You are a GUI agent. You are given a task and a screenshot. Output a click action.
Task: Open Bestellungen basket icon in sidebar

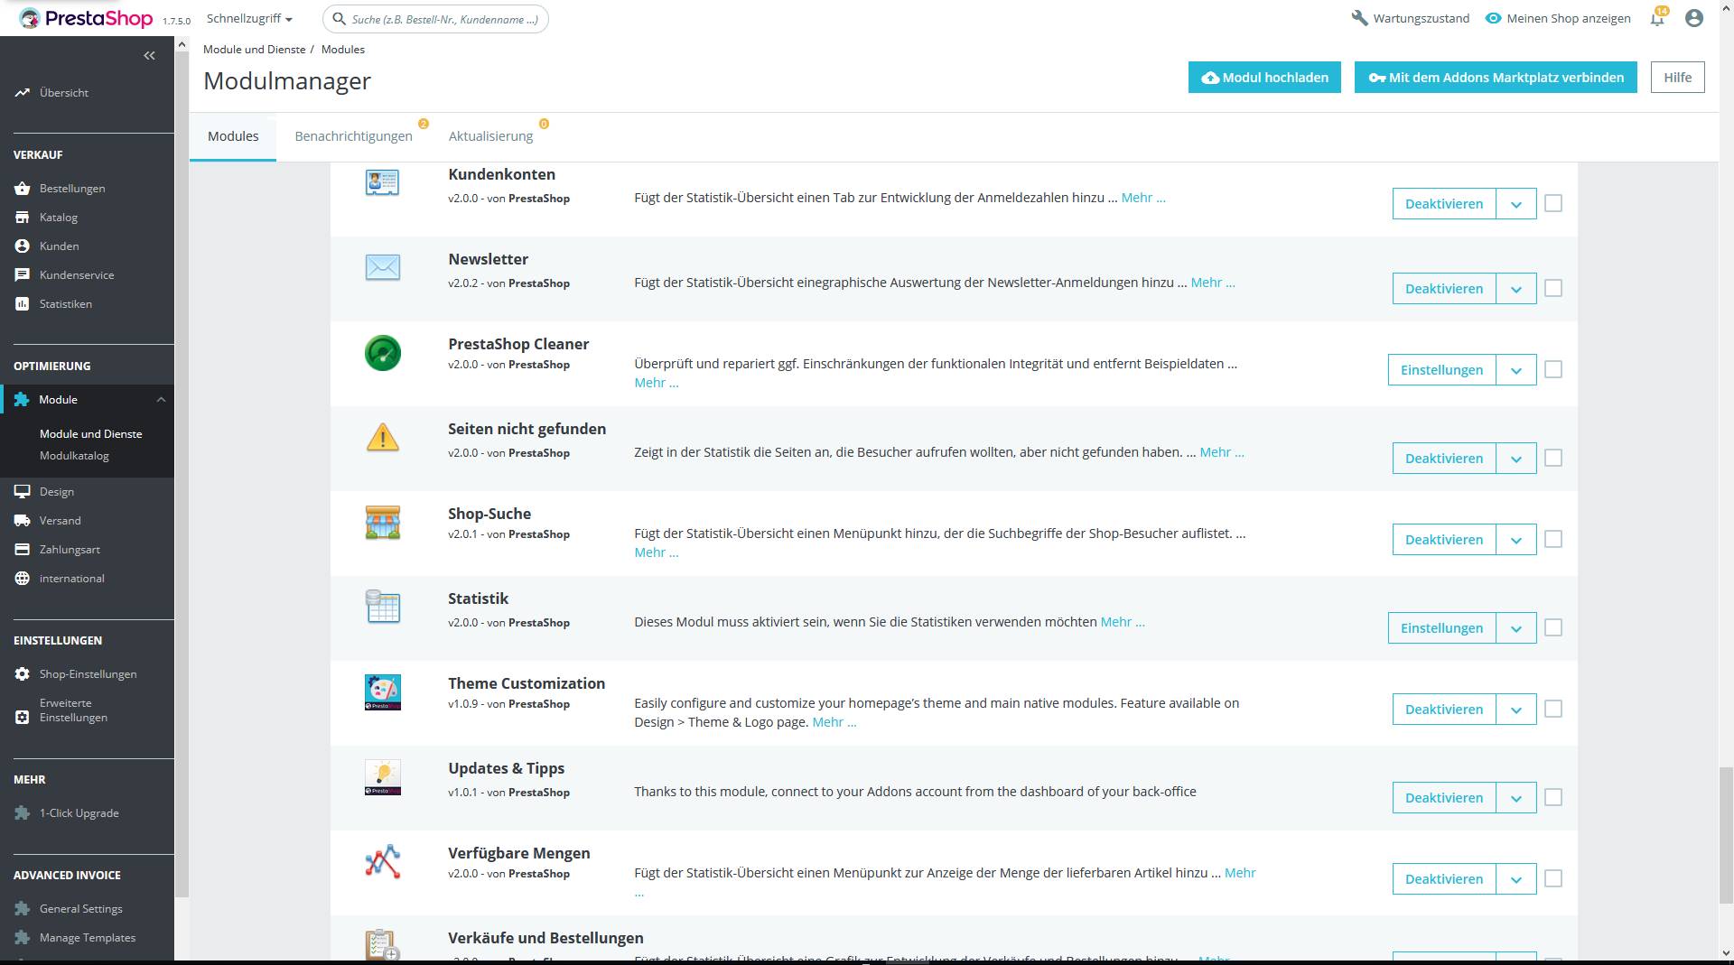23,189
